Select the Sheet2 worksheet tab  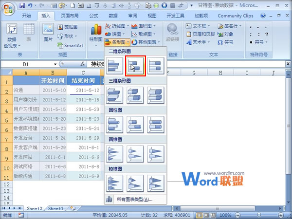35,209
